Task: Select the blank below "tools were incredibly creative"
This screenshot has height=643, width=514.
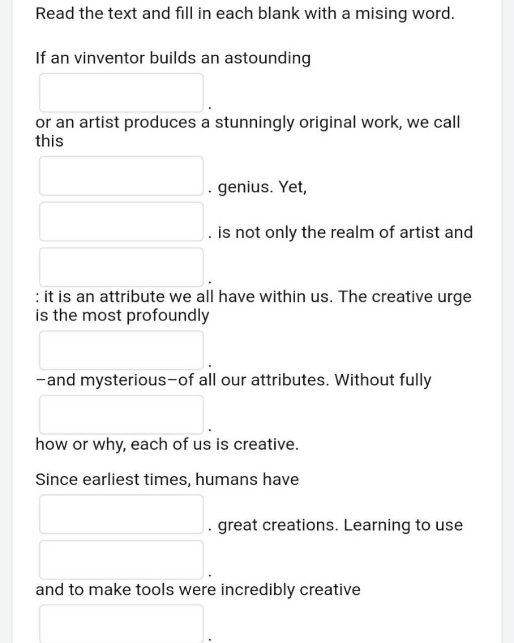Action: point(121,624)
